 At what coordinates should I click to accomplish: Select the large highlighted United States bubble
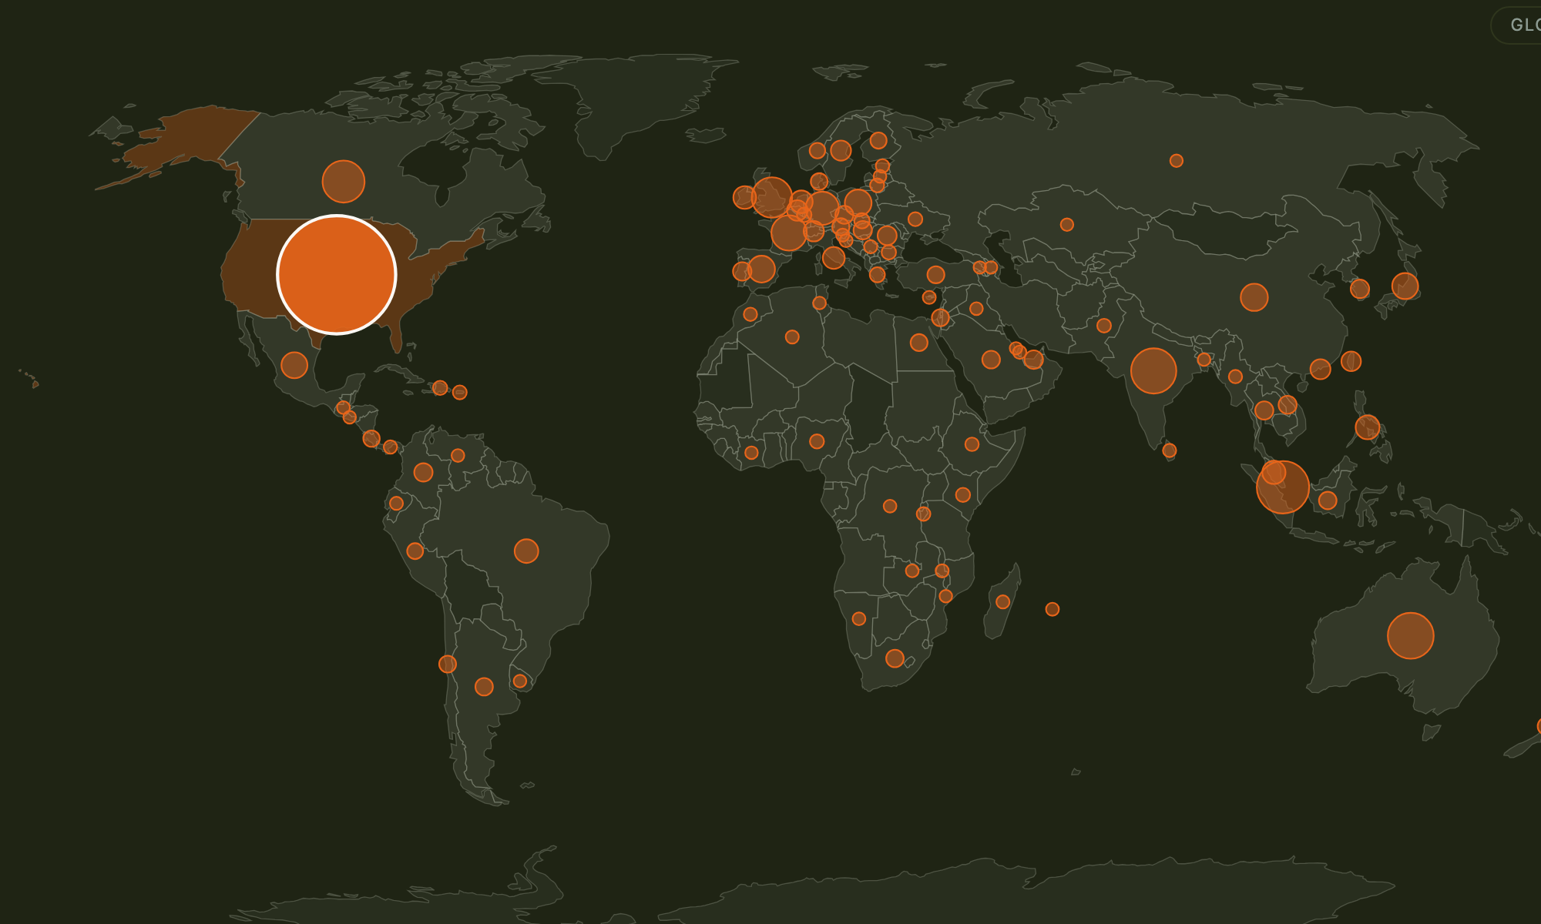click(337, 274)
